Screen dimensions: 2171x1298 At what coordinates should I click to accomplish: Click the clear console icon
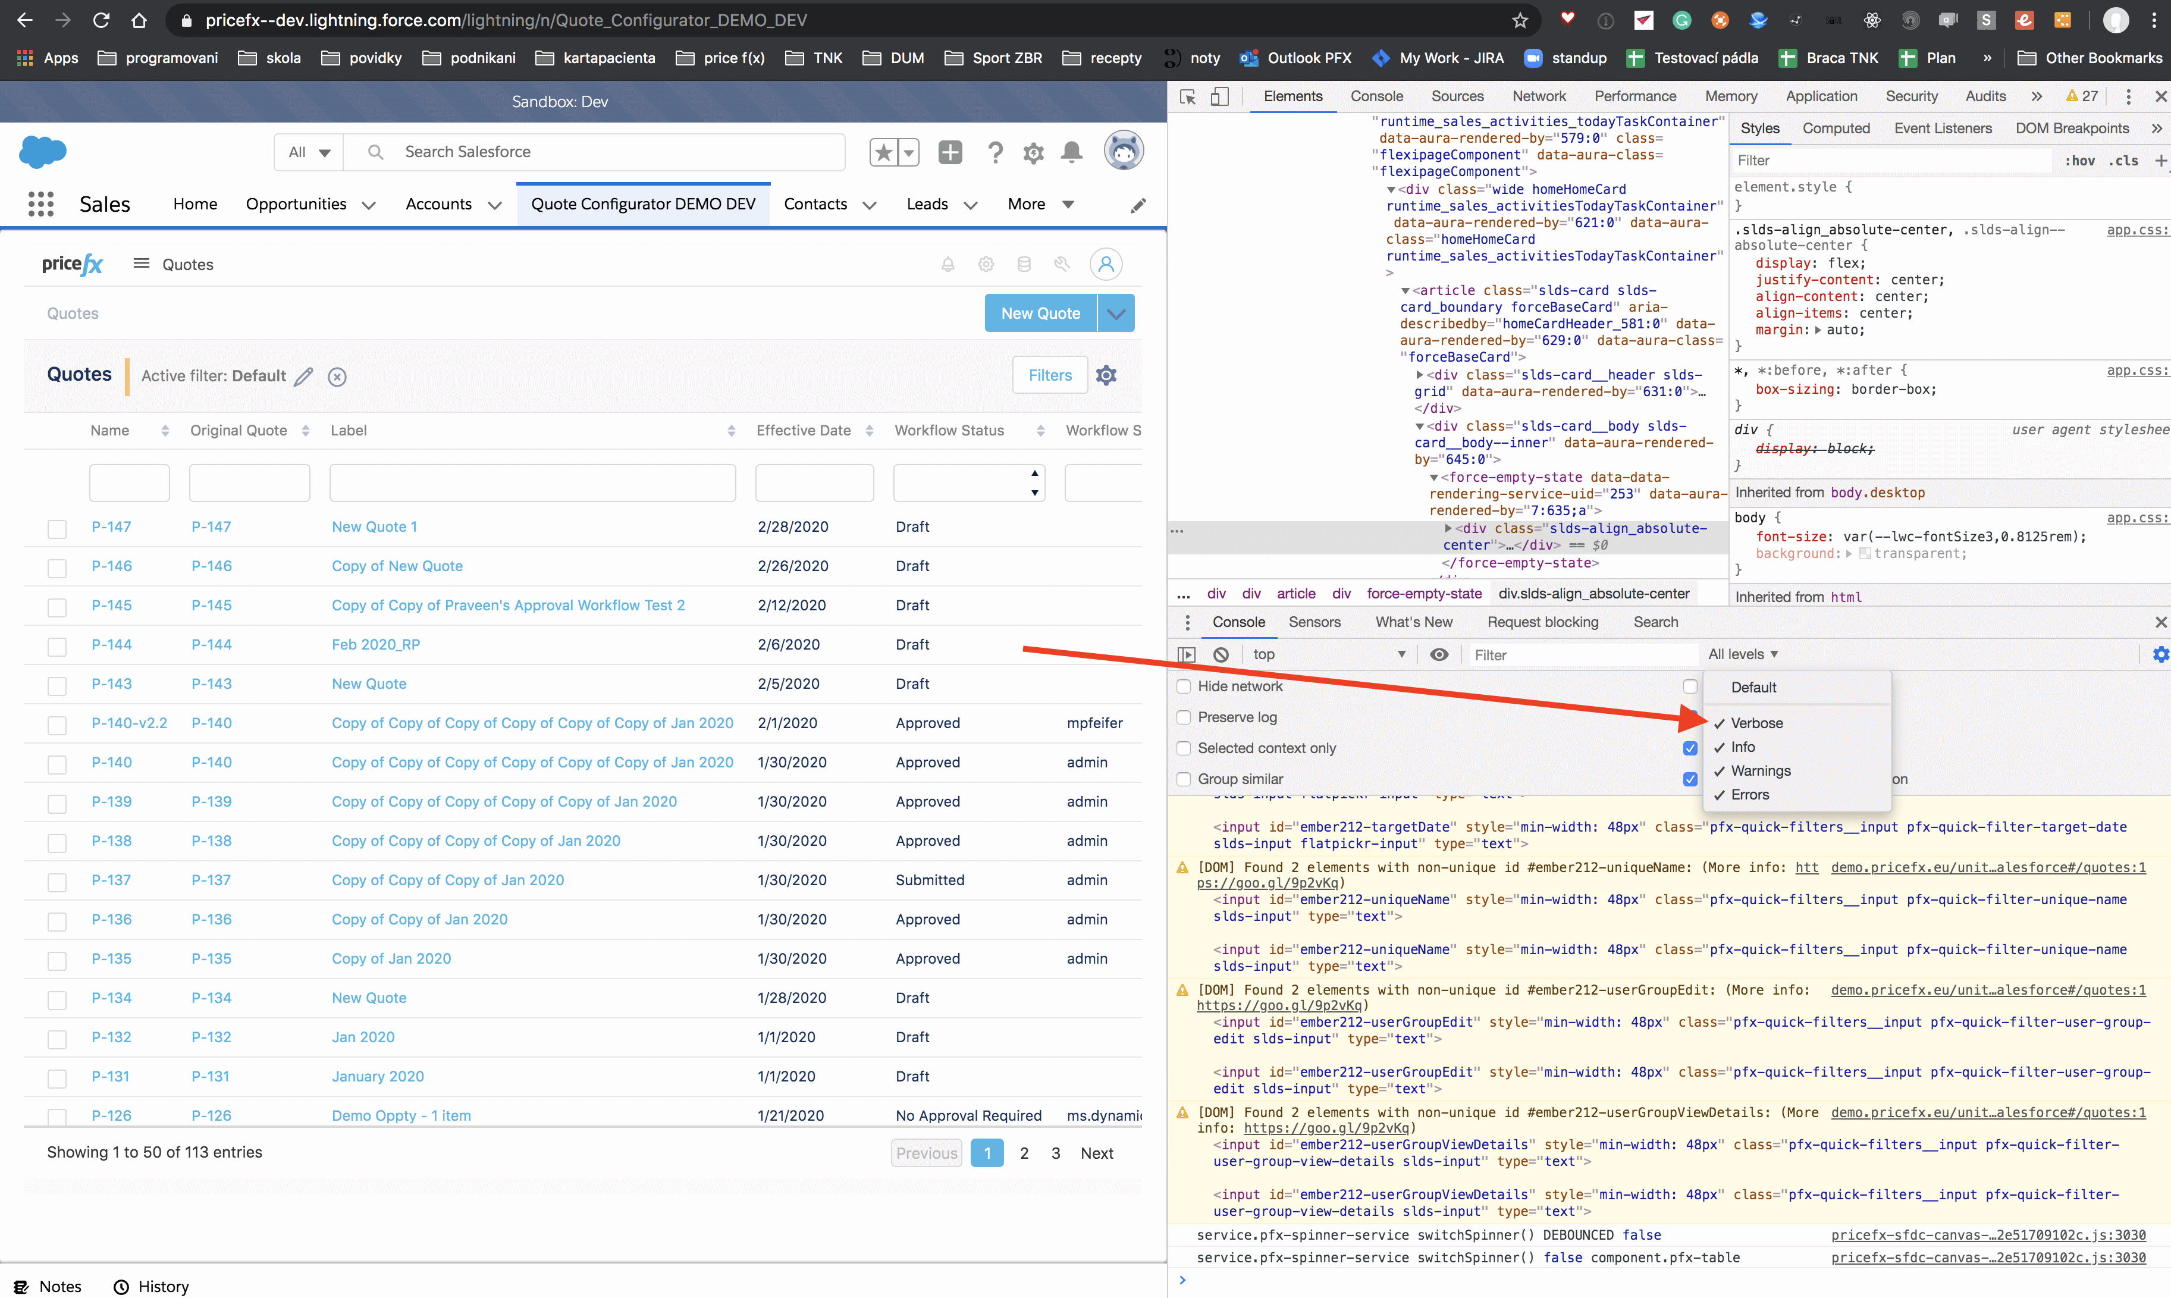pos(1221,654)
